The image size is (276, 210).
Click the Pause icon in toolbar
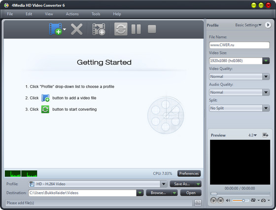point(136,29)
